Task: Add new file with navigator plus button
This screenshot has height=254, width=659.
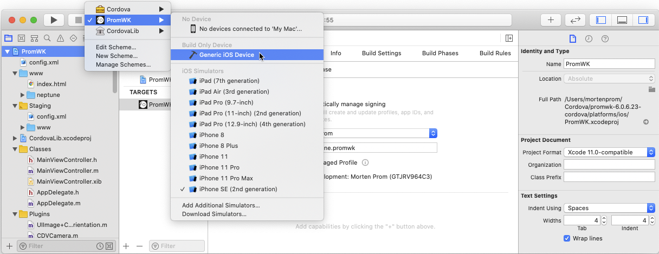Action: pyautogui.click(x=9, y=246)
